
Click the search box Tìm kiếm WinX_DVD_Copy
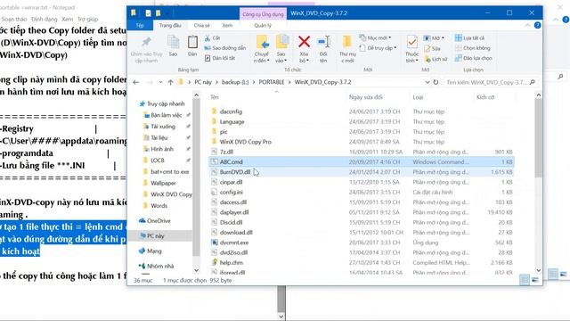click(491, 82)
